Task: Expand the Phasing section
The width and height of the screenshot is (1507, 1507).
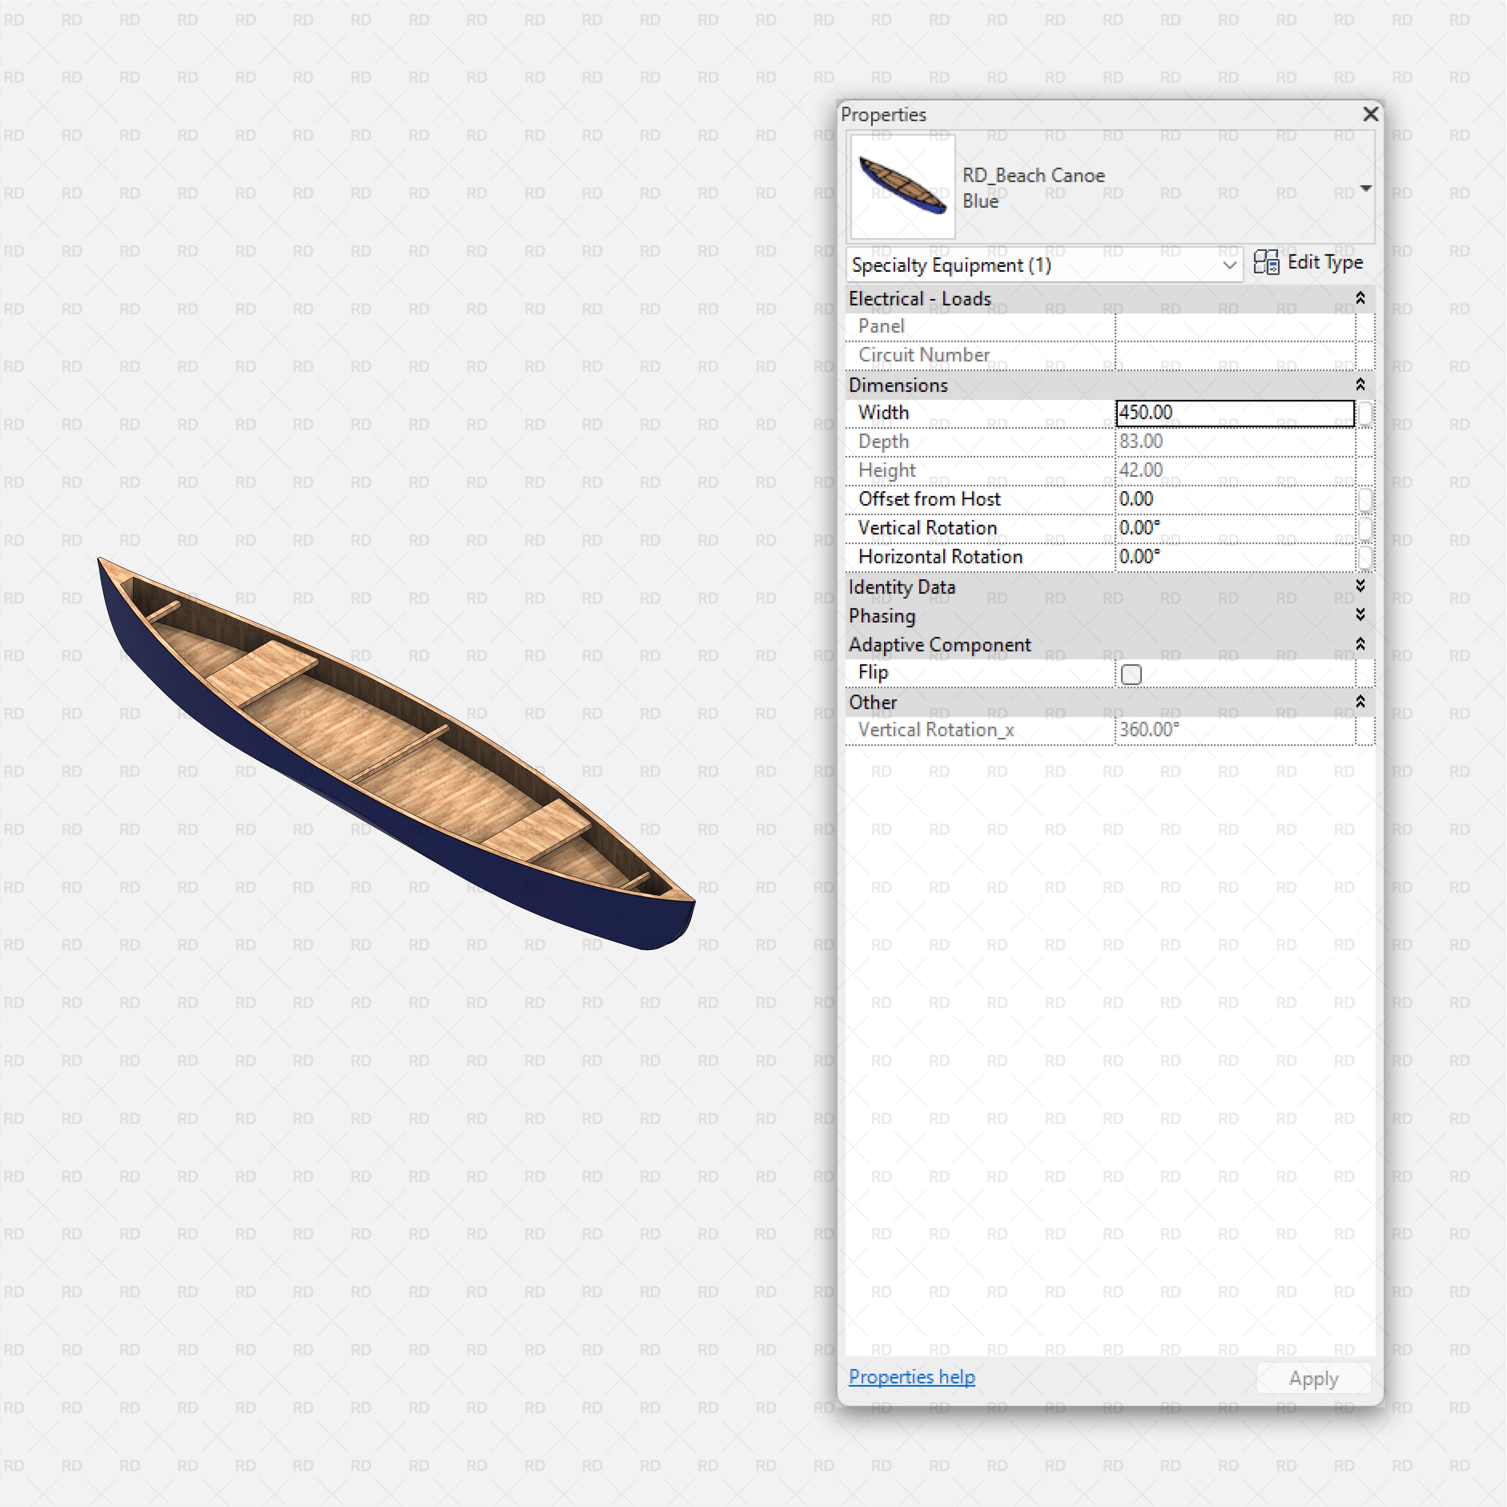Action: [x=1360, y=616]
